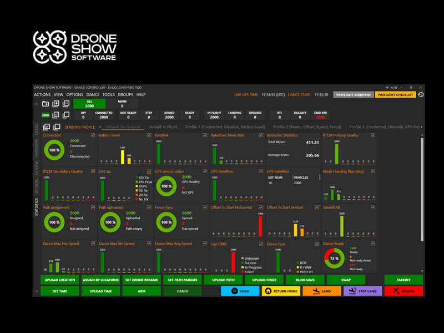Click the history clock icon near Preflight Checklist

(421, 94)
